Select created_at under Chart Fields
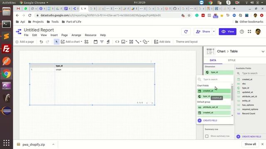This screenshot has height=149, width=266. pyautogui.click(x=214, y=91)
